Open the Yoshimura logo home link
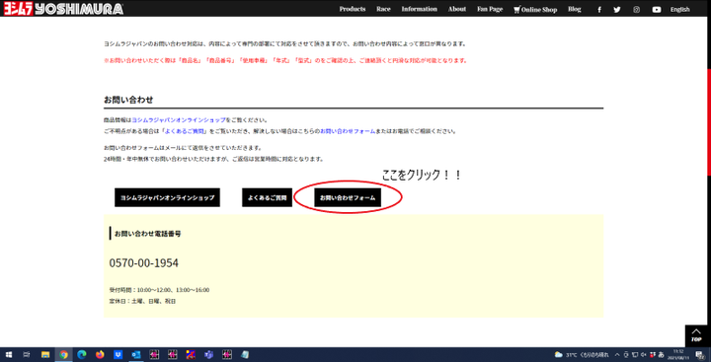The image size is (711, 362). (x=63, y=9)
